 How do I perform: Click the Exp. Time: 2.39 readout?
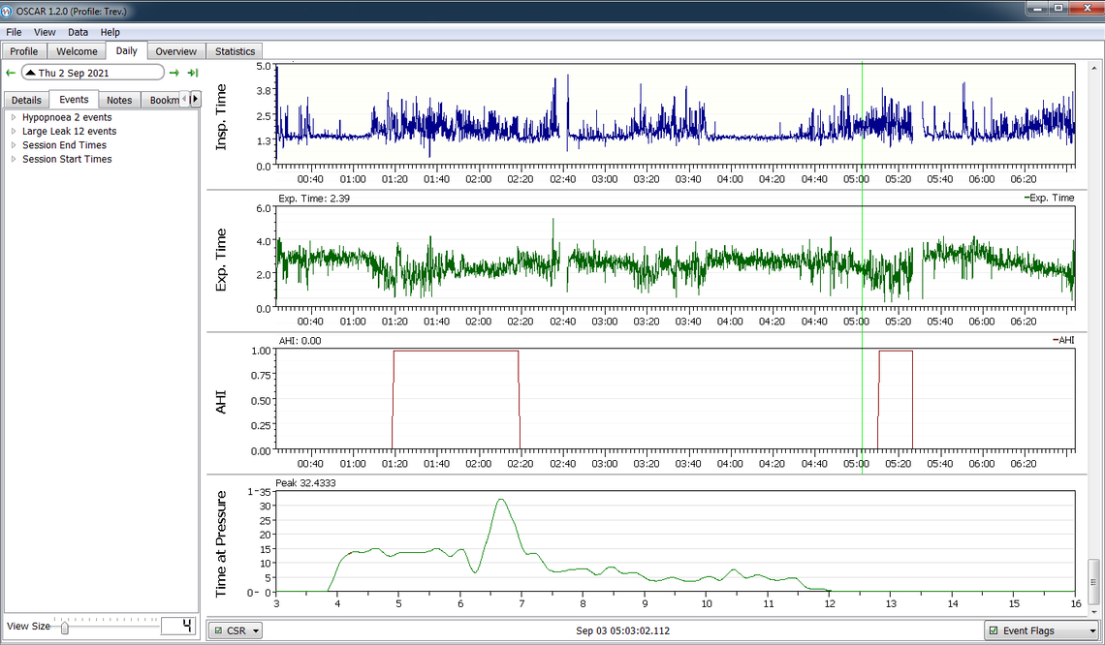314,199
